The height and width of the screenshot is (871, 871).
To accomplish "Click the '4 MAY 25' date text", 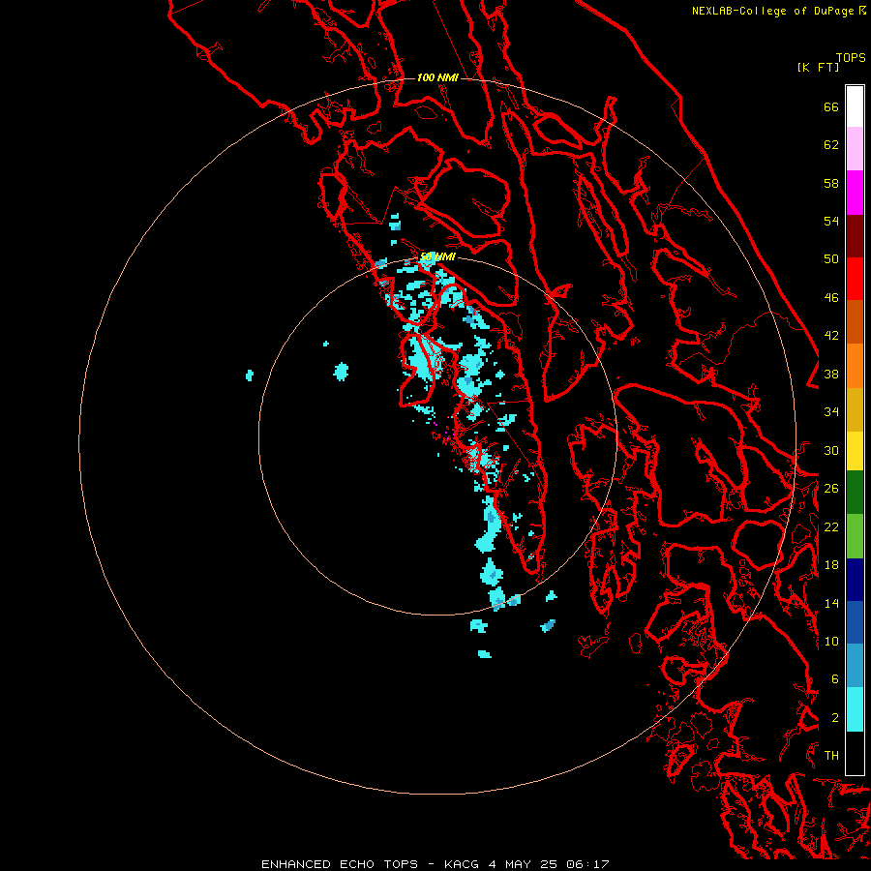I will tap(524, 864).
